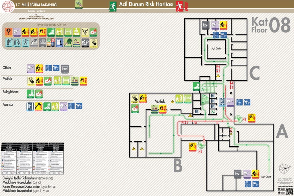Click the radiation and biohazard KBRN legend icon
The width and height of the screenshot is (294, 196).
coord(51,42)
